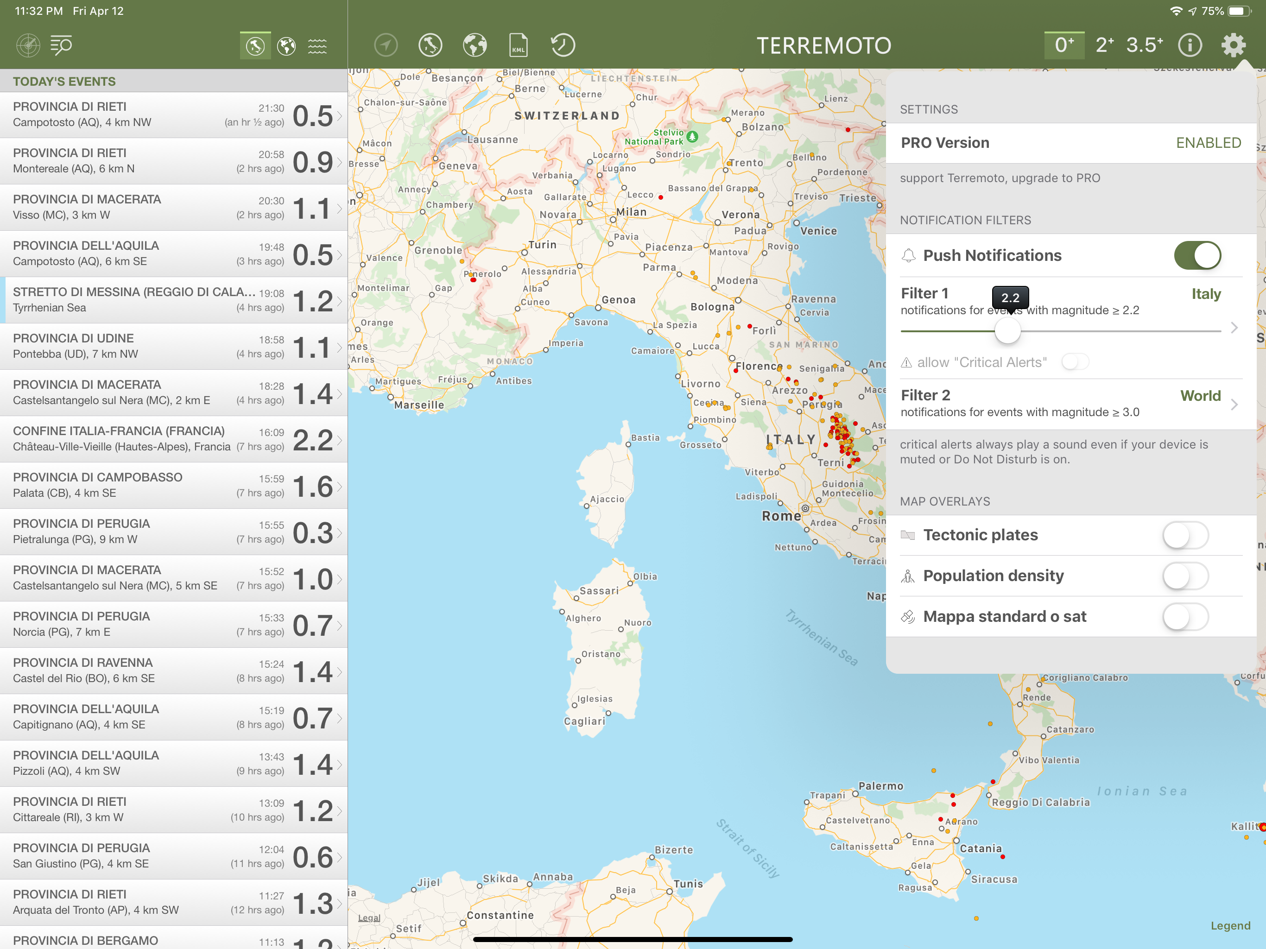Select the 0+ magnitude filter tab
Screen dimensions: 1266x949
point(1064,45)
